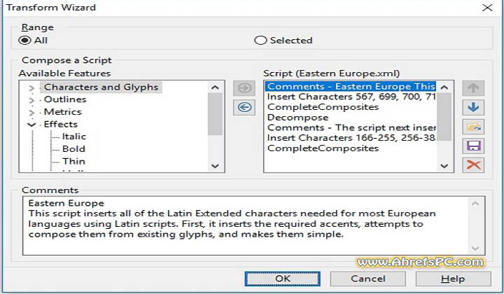Click Available Features scrollbar thumb
This screenshot has height=294, width=504.
[x=215, y=114]
